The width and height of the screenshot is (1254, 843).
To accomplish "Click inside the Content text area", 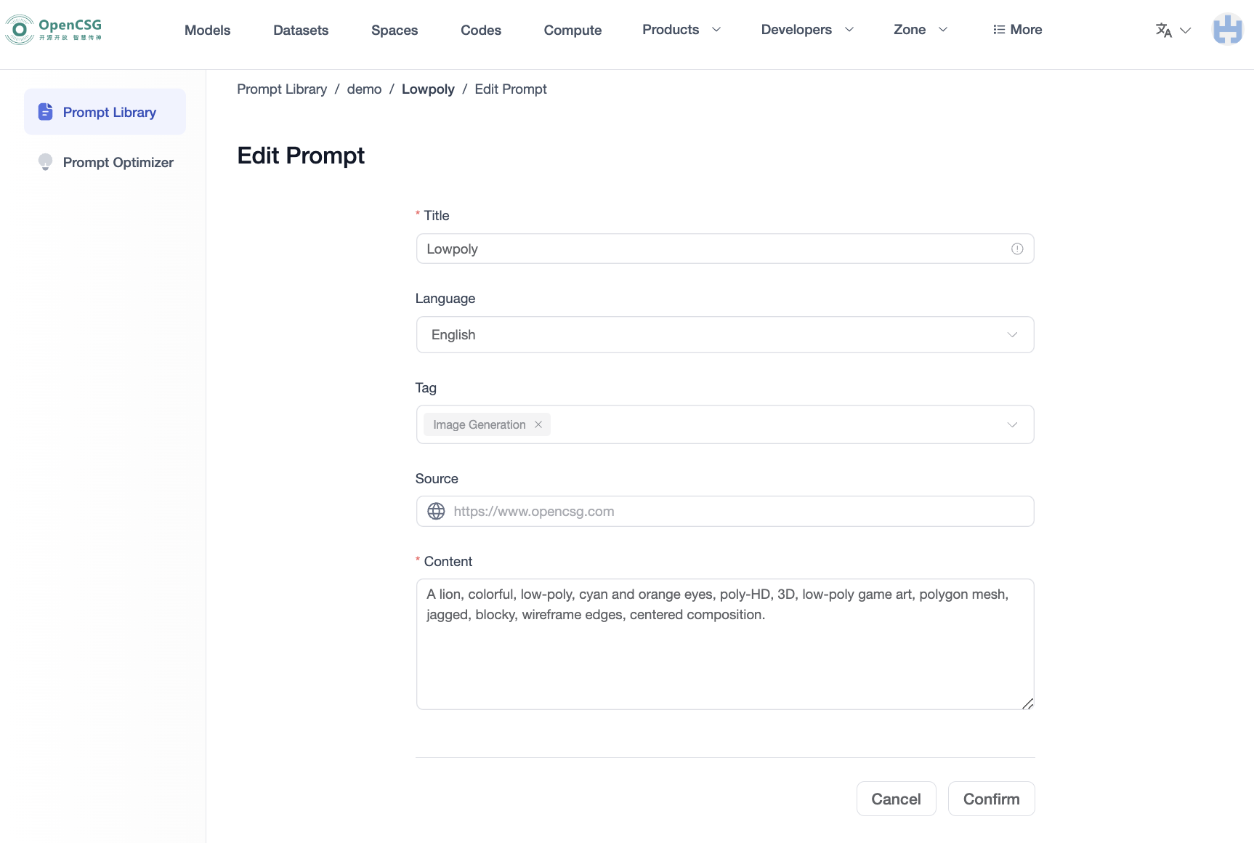I will click(724, 645).
